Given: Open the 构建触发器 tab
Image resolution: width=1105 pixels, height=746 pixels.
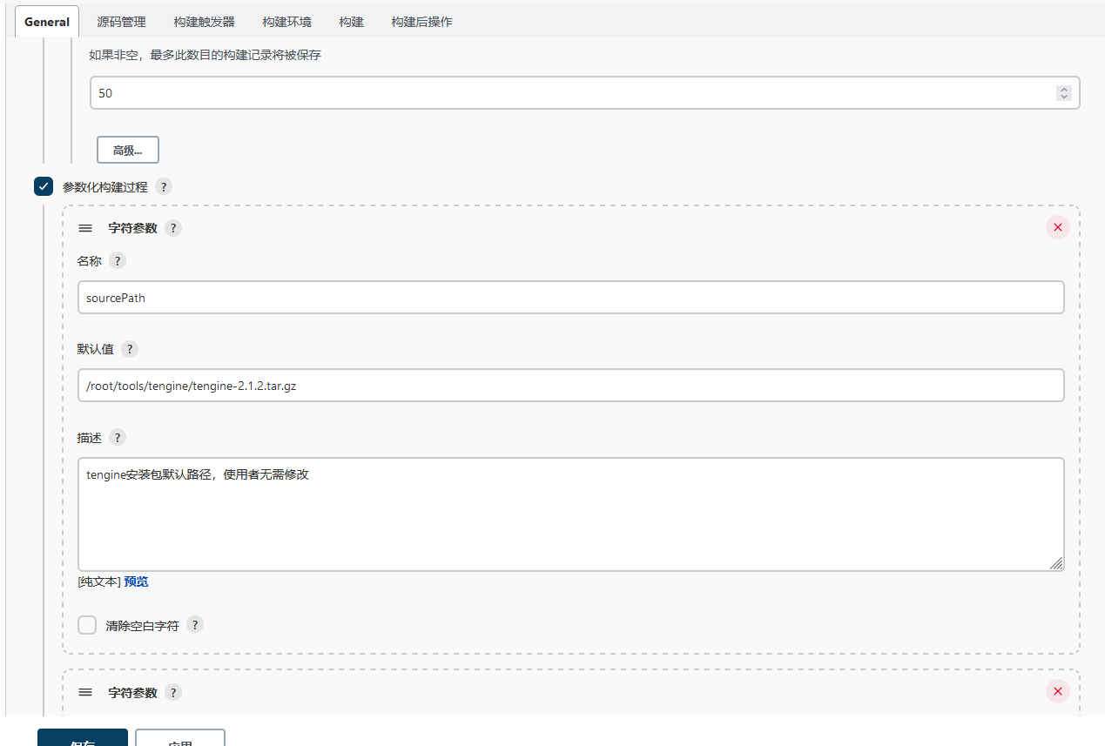Looking at the screenshot, I should point(204,22).
